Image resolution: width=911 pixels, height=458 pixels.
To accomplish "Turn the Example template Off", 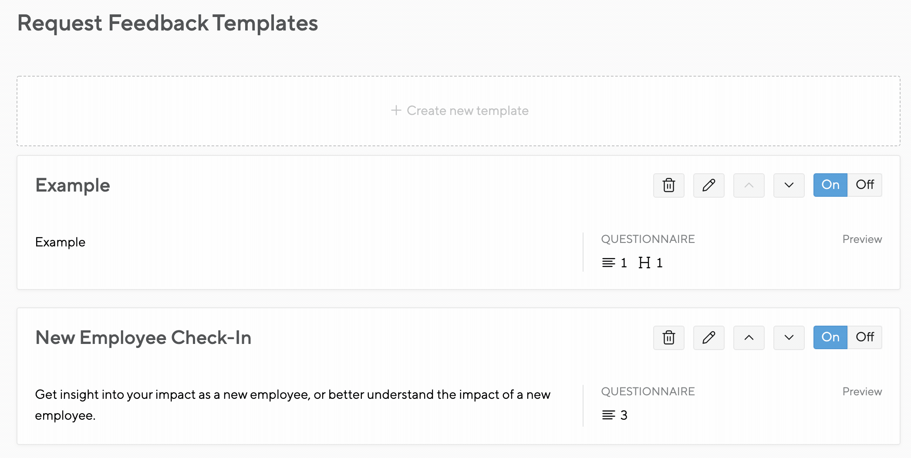I will (864, 185).
